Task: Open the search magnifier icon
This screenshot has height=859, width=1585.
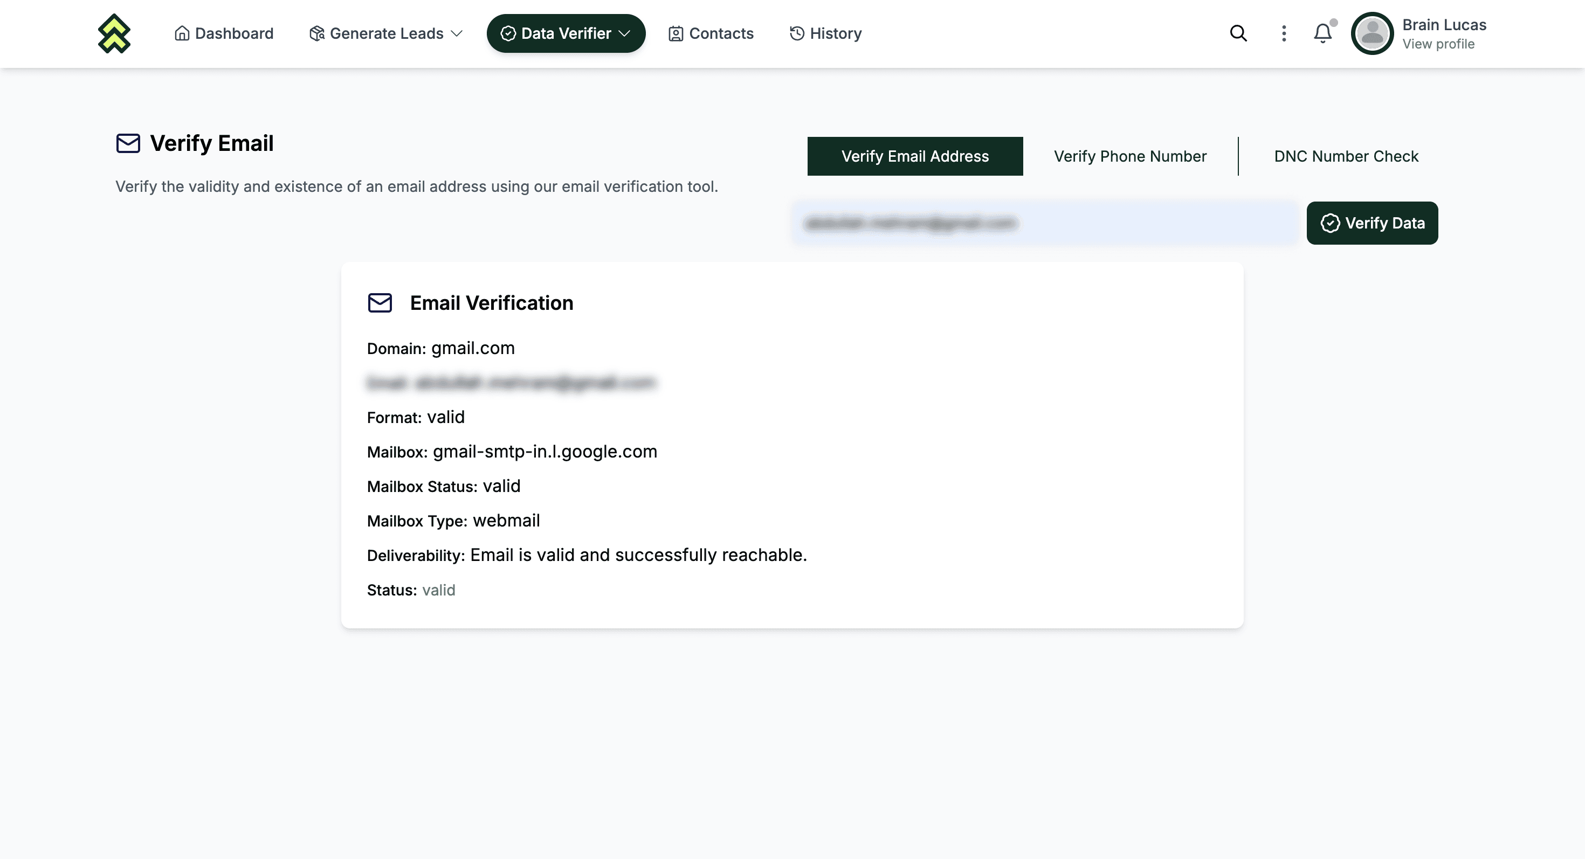Action: point(1238,33)
